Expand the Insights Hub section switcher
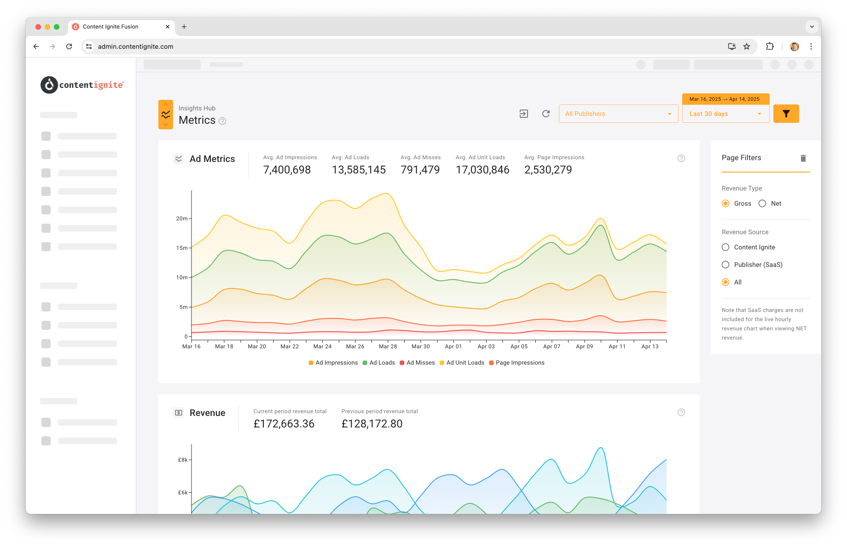 click(x=166, y=115)
